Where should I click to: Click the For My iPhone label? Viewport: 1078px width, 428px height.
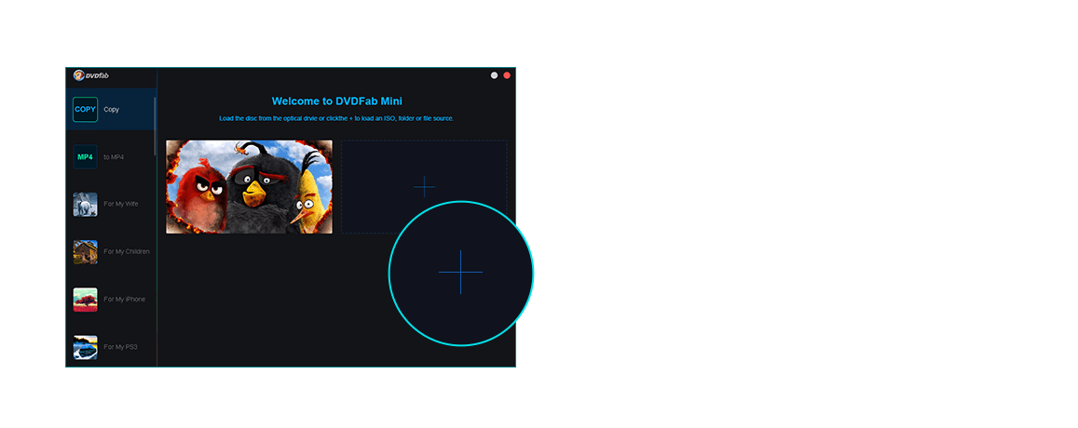(125, 300)
